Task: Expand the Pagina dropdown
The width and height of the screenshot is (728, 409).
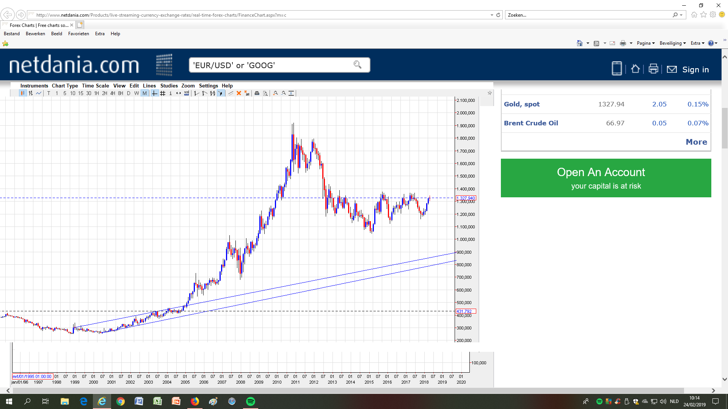Action: pos(646,43)
